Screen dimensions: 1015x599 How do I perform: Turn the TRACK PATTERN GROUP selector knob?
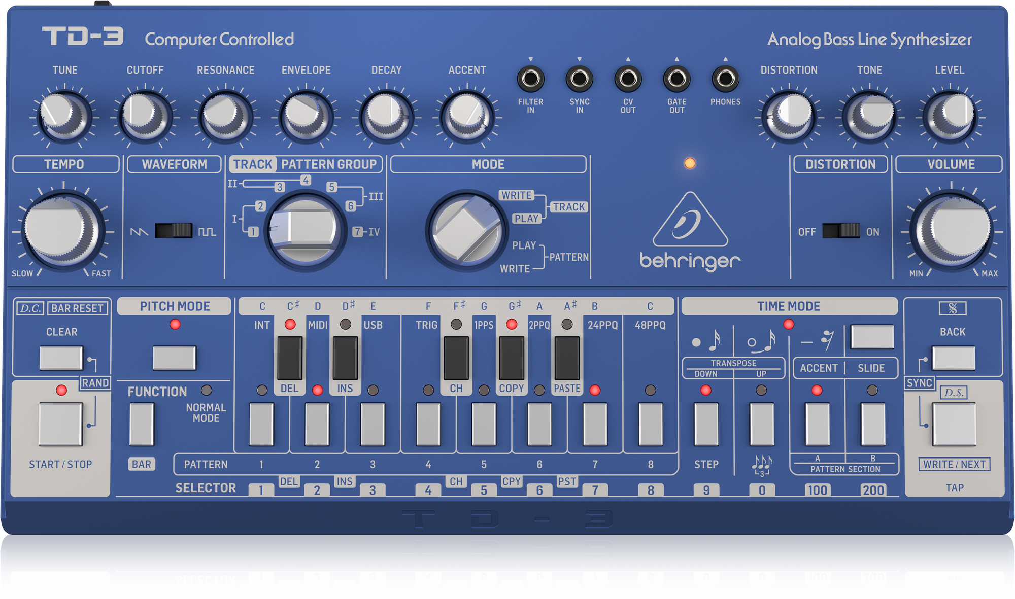305,231
